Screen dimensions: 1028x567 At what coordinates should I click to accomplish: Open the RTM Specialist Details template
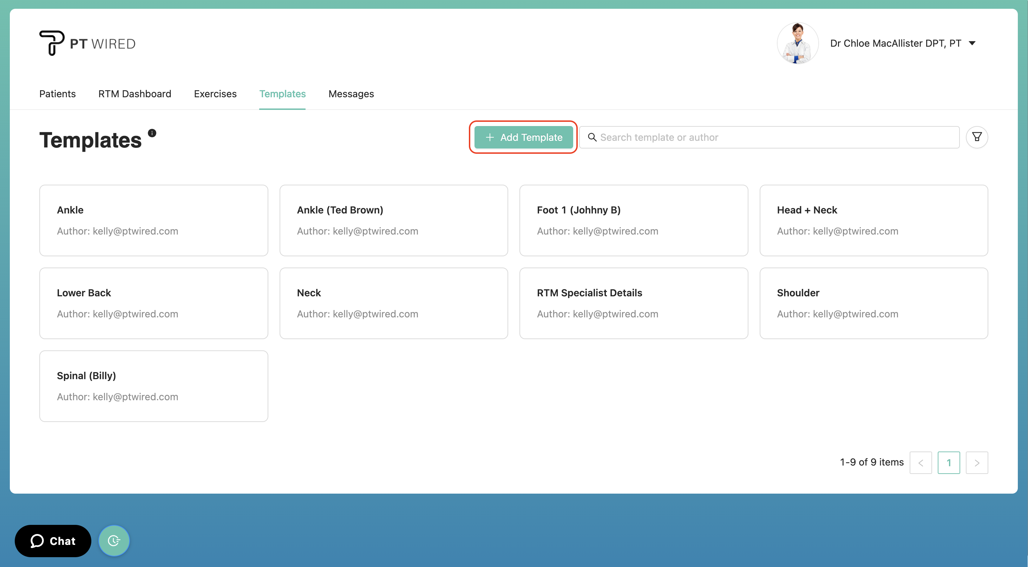pyautogui.click(x=633, y=303)
